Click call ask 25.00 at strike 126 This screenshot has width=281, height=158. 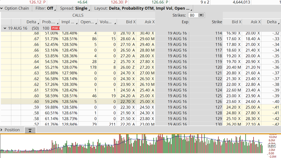(x=145, y=102)
